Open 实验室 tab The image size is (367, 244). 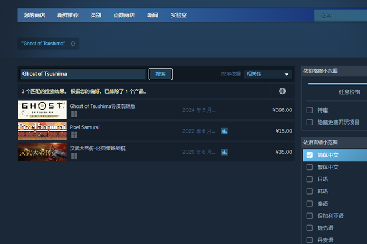tap(179, 16)
